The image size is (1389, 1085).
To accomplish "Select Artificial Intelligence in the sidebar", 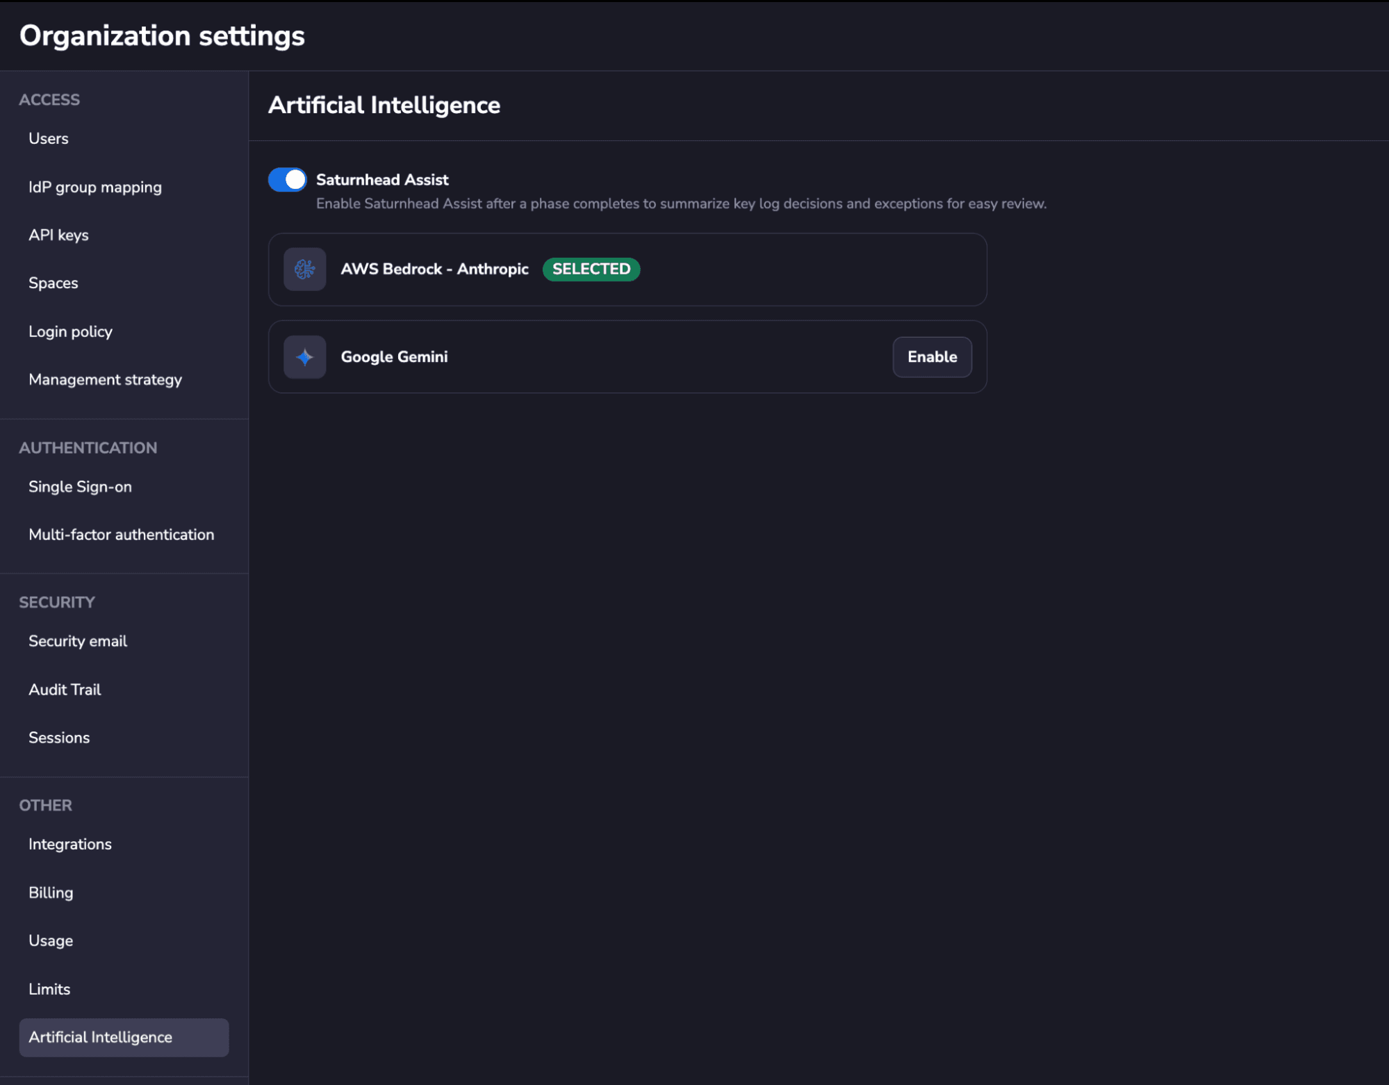I will (x=124, y=1038).
